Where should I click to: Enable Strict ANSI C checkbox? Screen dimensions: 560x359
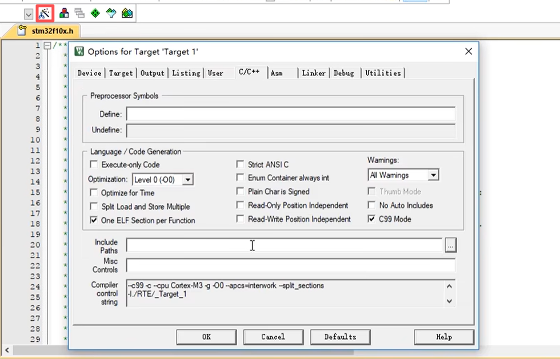tap(241, 164)
